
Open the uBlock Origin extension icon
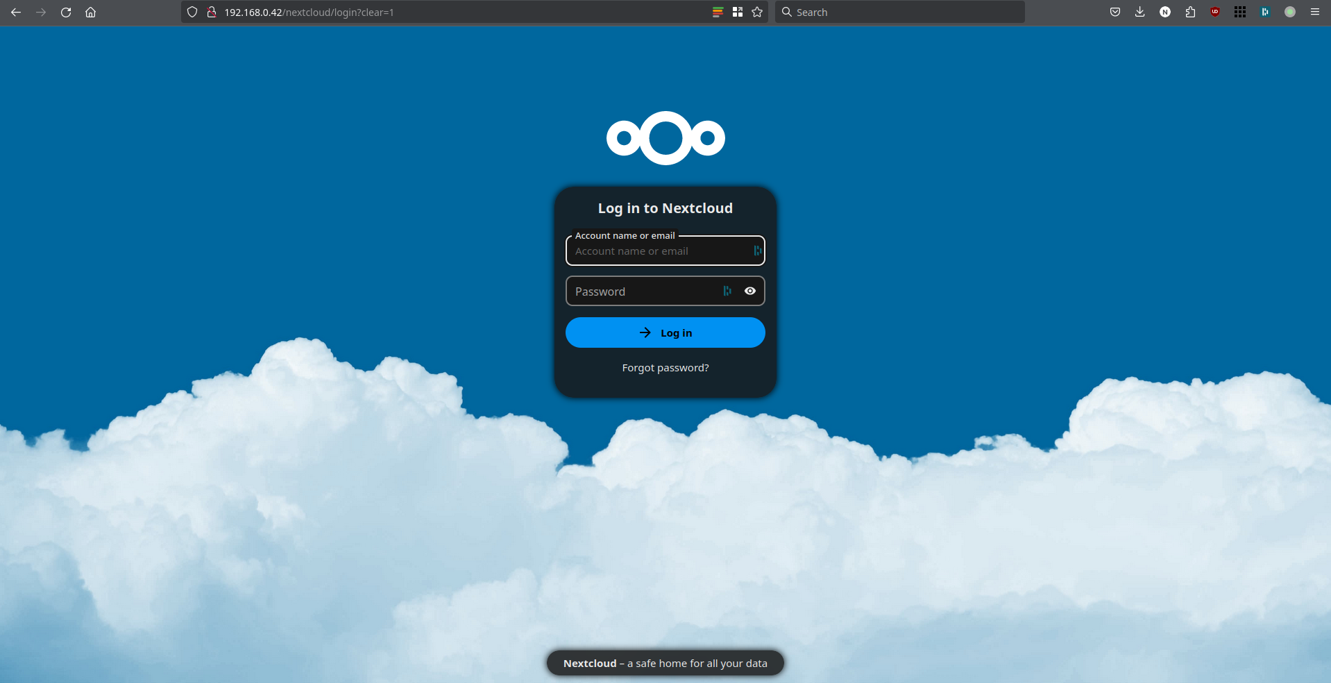(1215, 12)
